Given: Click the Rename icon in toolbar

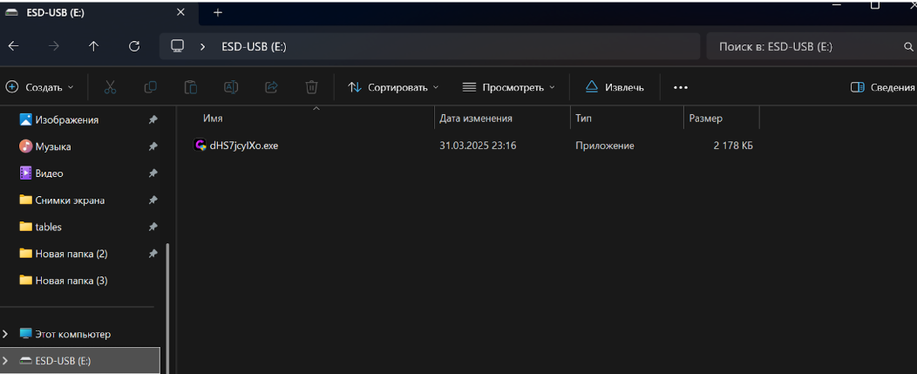Looking at the screenshot, I should pyautogui.click(x=231, y=87).
